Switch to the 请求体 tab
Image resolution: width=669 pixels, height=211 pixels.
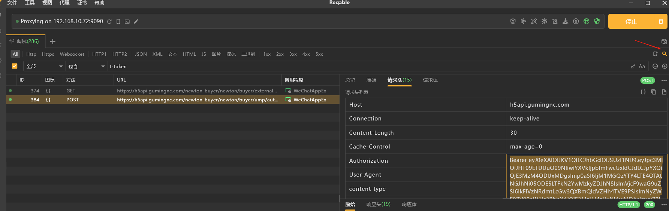click(x=430, y=80)
